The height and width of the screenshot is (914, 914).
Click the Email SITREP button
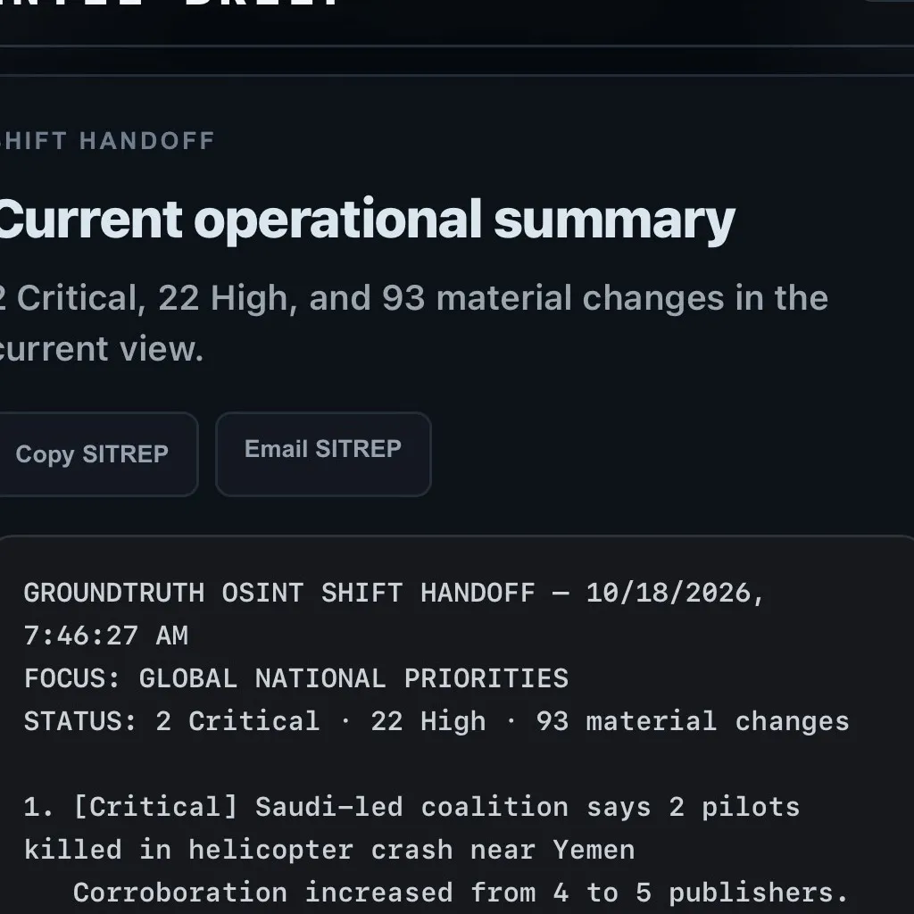coord(323,454)
